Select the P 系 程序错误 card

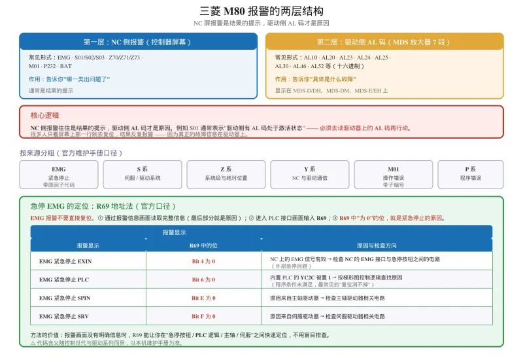pyautogui.click(x=471, y=175)
